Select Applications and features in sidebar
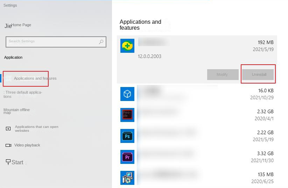288x188 pixels. point(35,79)
